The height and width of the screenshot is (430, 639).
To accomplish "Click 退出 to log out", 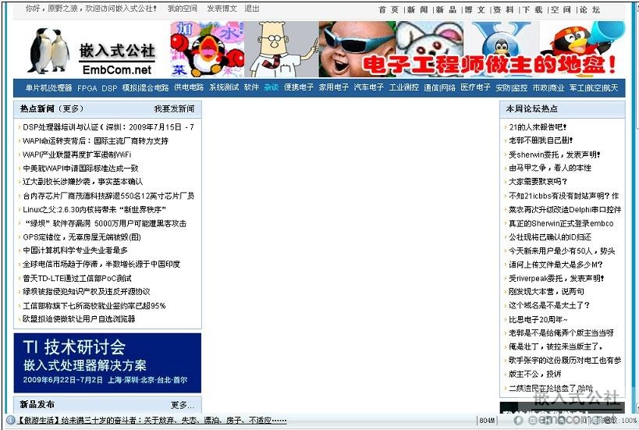I will click(x=252, y=8).
